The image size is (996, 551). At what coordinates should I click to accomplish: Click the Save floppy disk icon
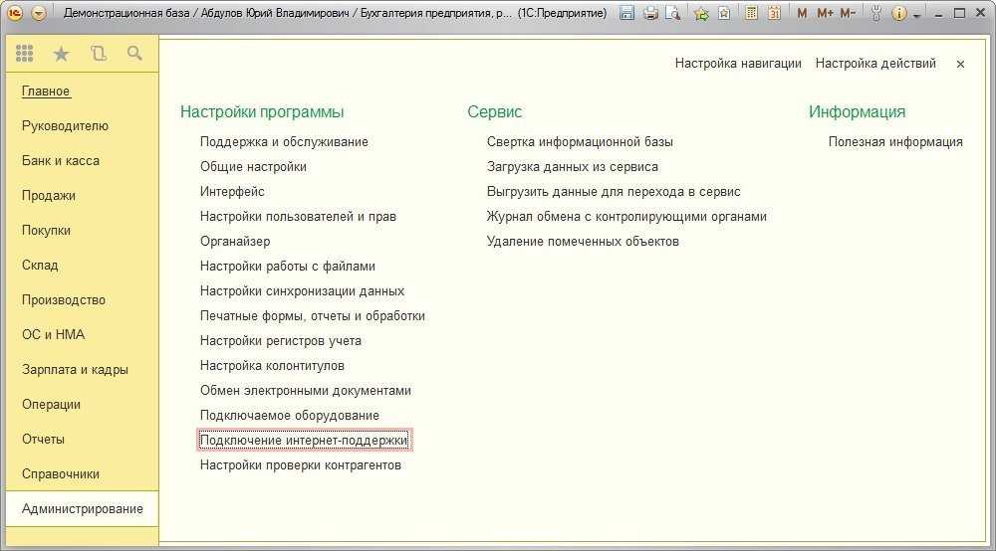tap(626, 13)
